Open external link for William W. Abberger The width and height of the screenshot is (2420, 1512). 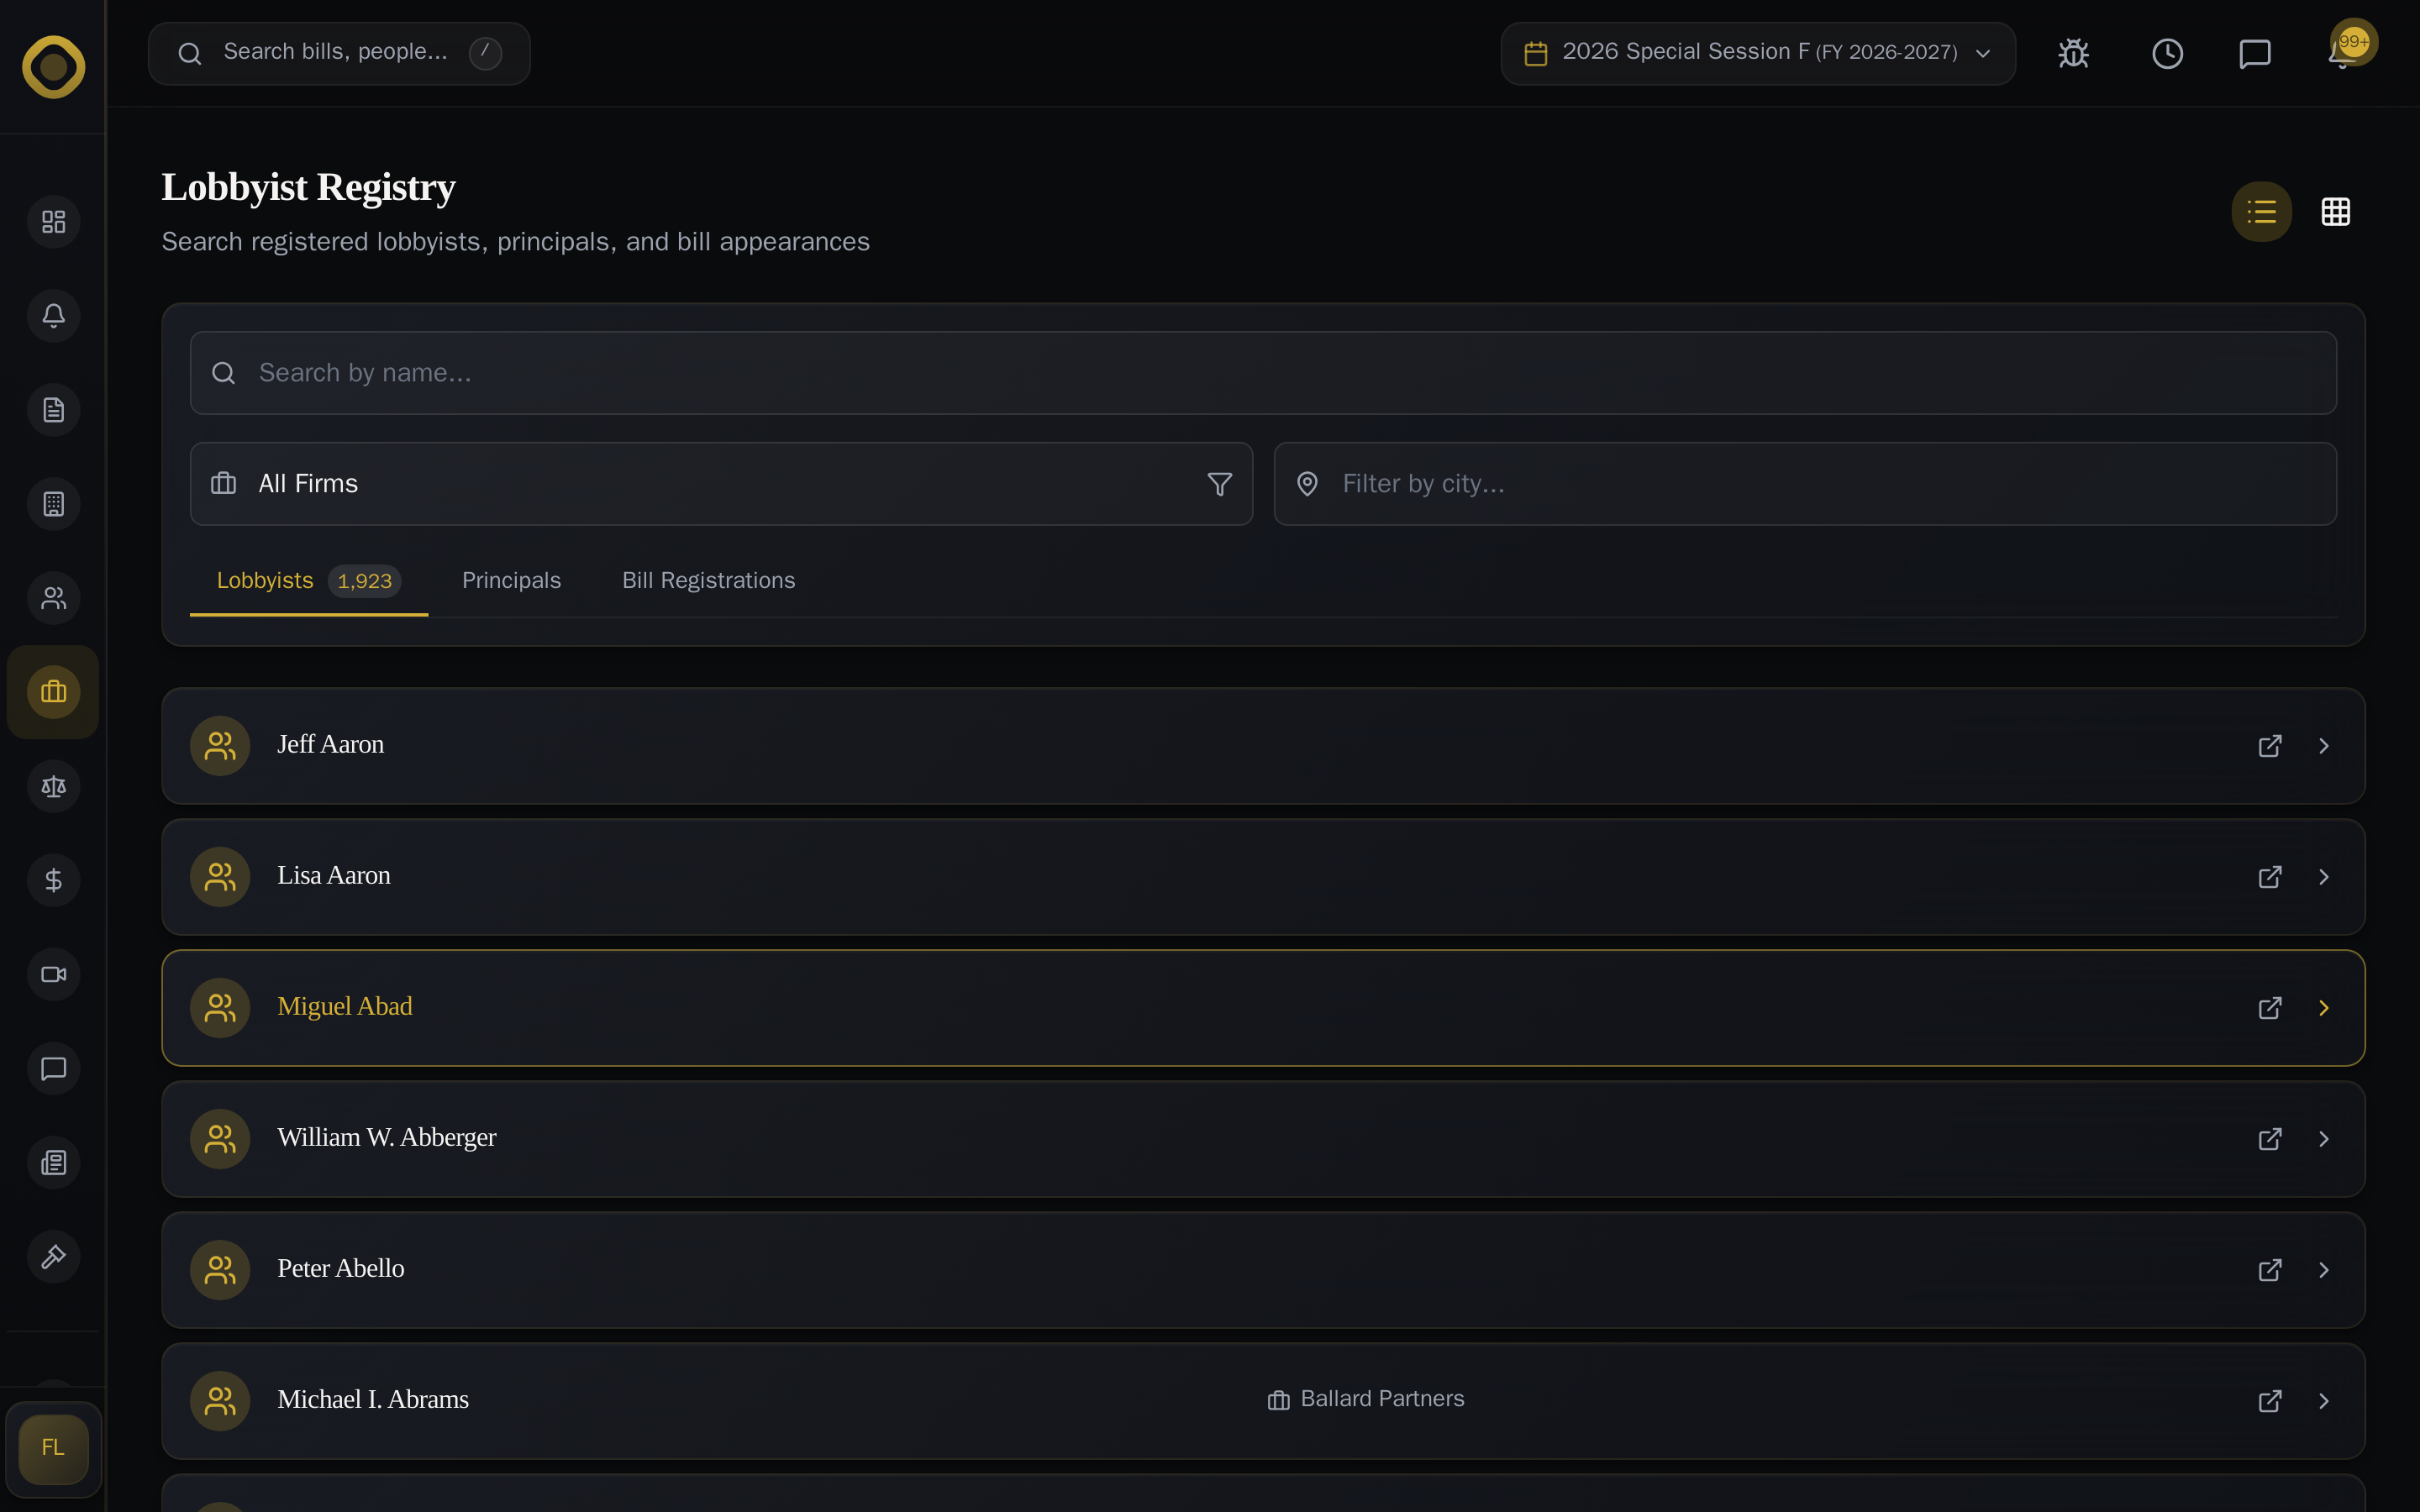tap(2270, 1139)
